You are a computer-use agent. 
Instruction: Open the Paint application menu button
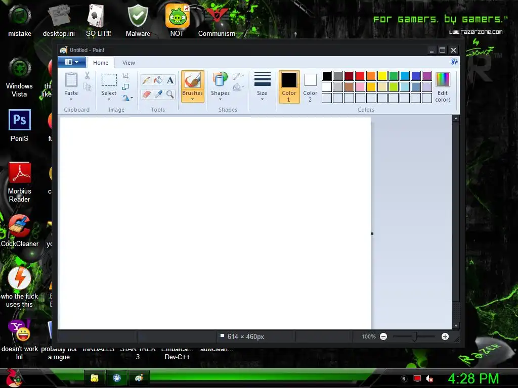tap(72, 62)
